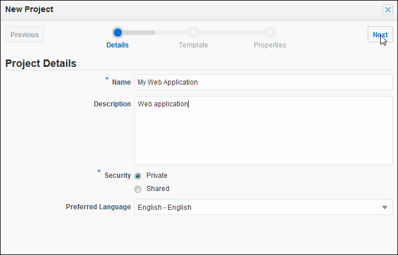
Task: Click the Security field label
Action: click(118, 176)
